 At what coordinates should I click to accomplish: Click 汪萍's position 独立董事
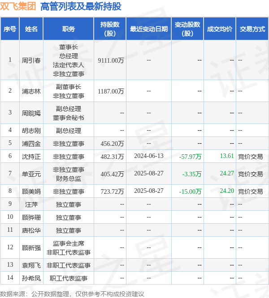[x=69, y=204]
